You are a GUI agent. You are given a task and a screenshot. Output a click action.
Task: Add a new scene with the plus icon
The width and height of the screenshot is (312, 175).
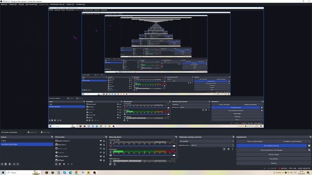click(2, 164)
